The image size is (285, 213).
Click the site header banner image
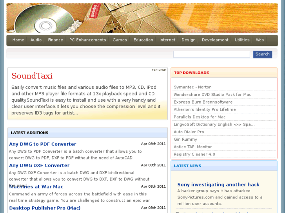(x=142, y=18)
